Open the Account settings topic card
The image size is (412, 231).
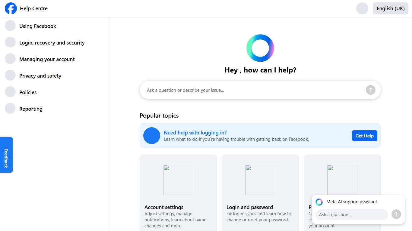coord(178,192)
